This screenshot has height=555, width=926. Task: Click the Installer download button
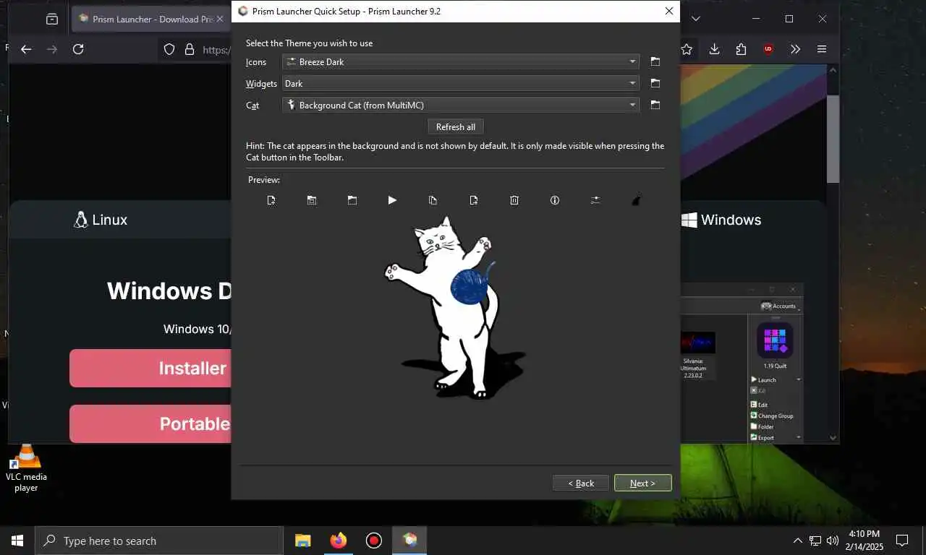pos(150,368)
